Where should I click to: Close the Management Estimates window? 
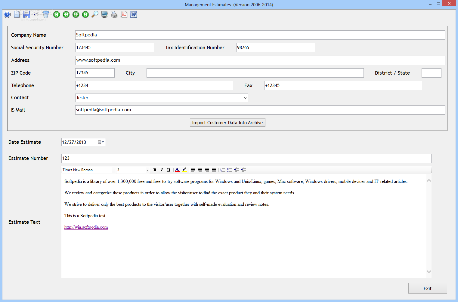(x=449, y=4)
